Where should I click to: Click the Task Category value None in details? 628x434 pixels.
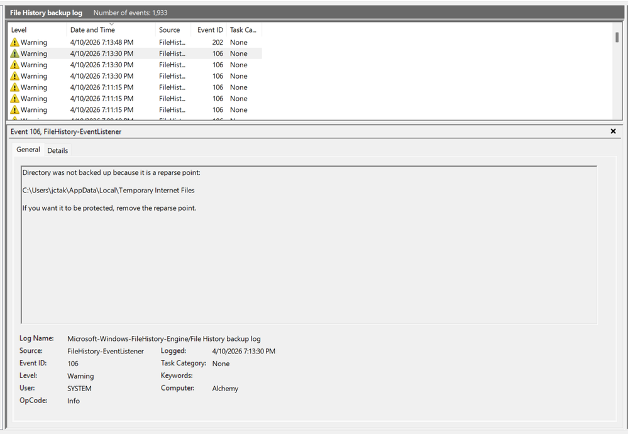click(x=221, y=364)
